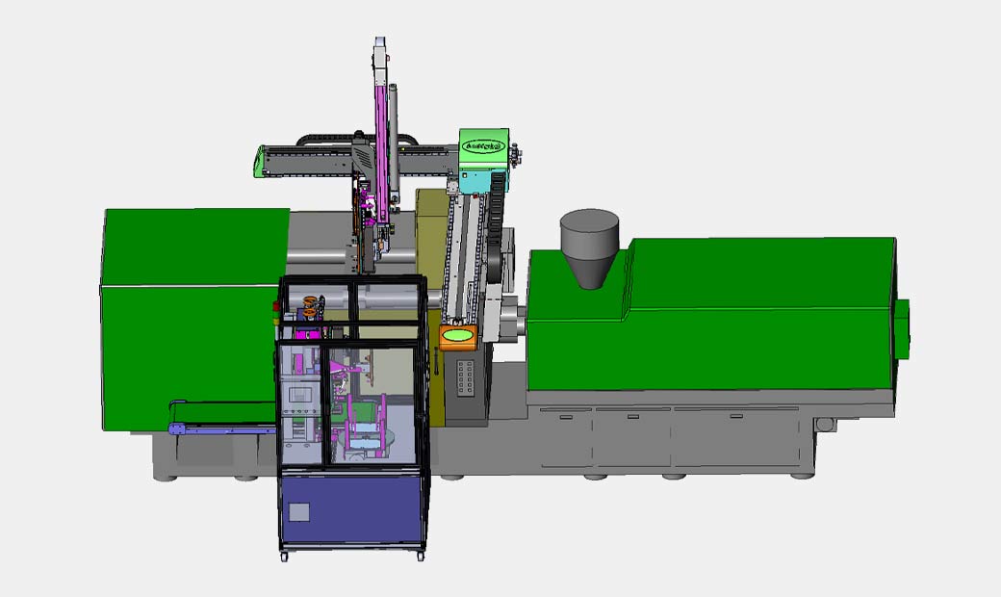Select the keypad control panel buttons
1001x597 pixels.
[x=465, y=376]
